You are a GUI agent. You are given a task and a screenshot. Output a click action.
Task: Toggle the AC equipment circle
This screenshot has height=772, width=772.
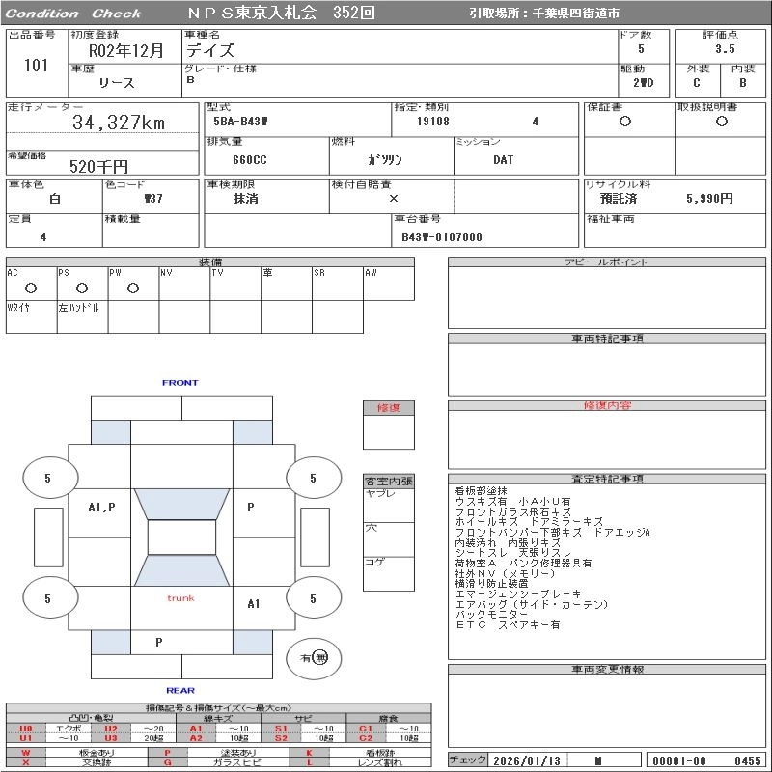click(x=31, y=288)
